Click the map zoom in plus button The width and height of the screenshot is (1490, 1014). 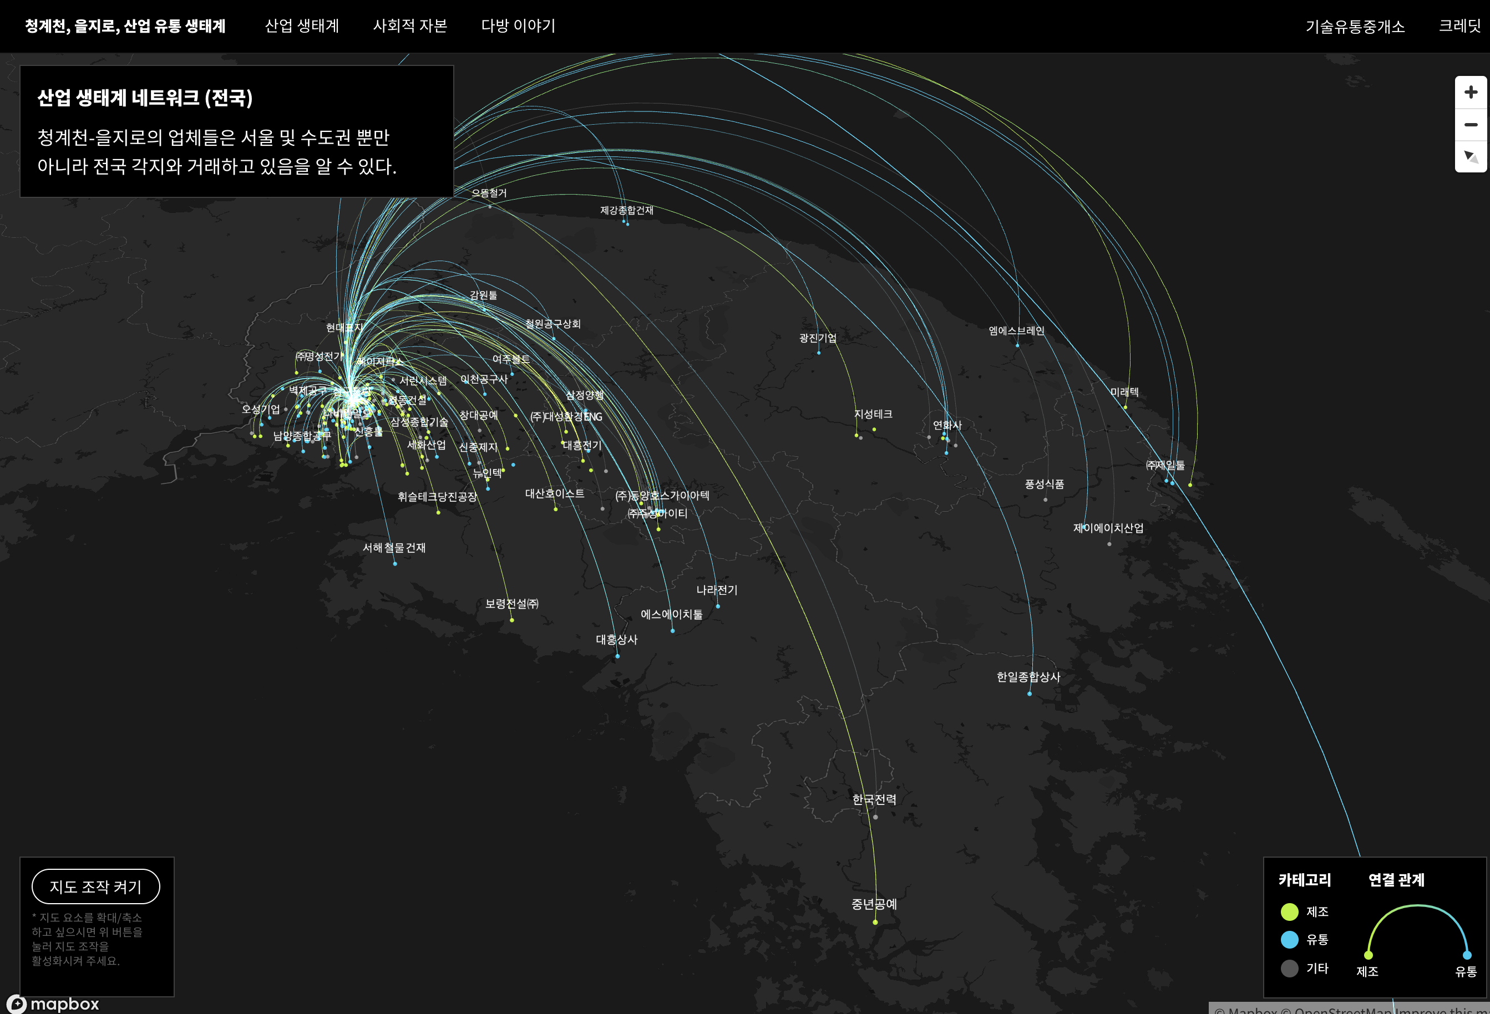(1470, 93)
